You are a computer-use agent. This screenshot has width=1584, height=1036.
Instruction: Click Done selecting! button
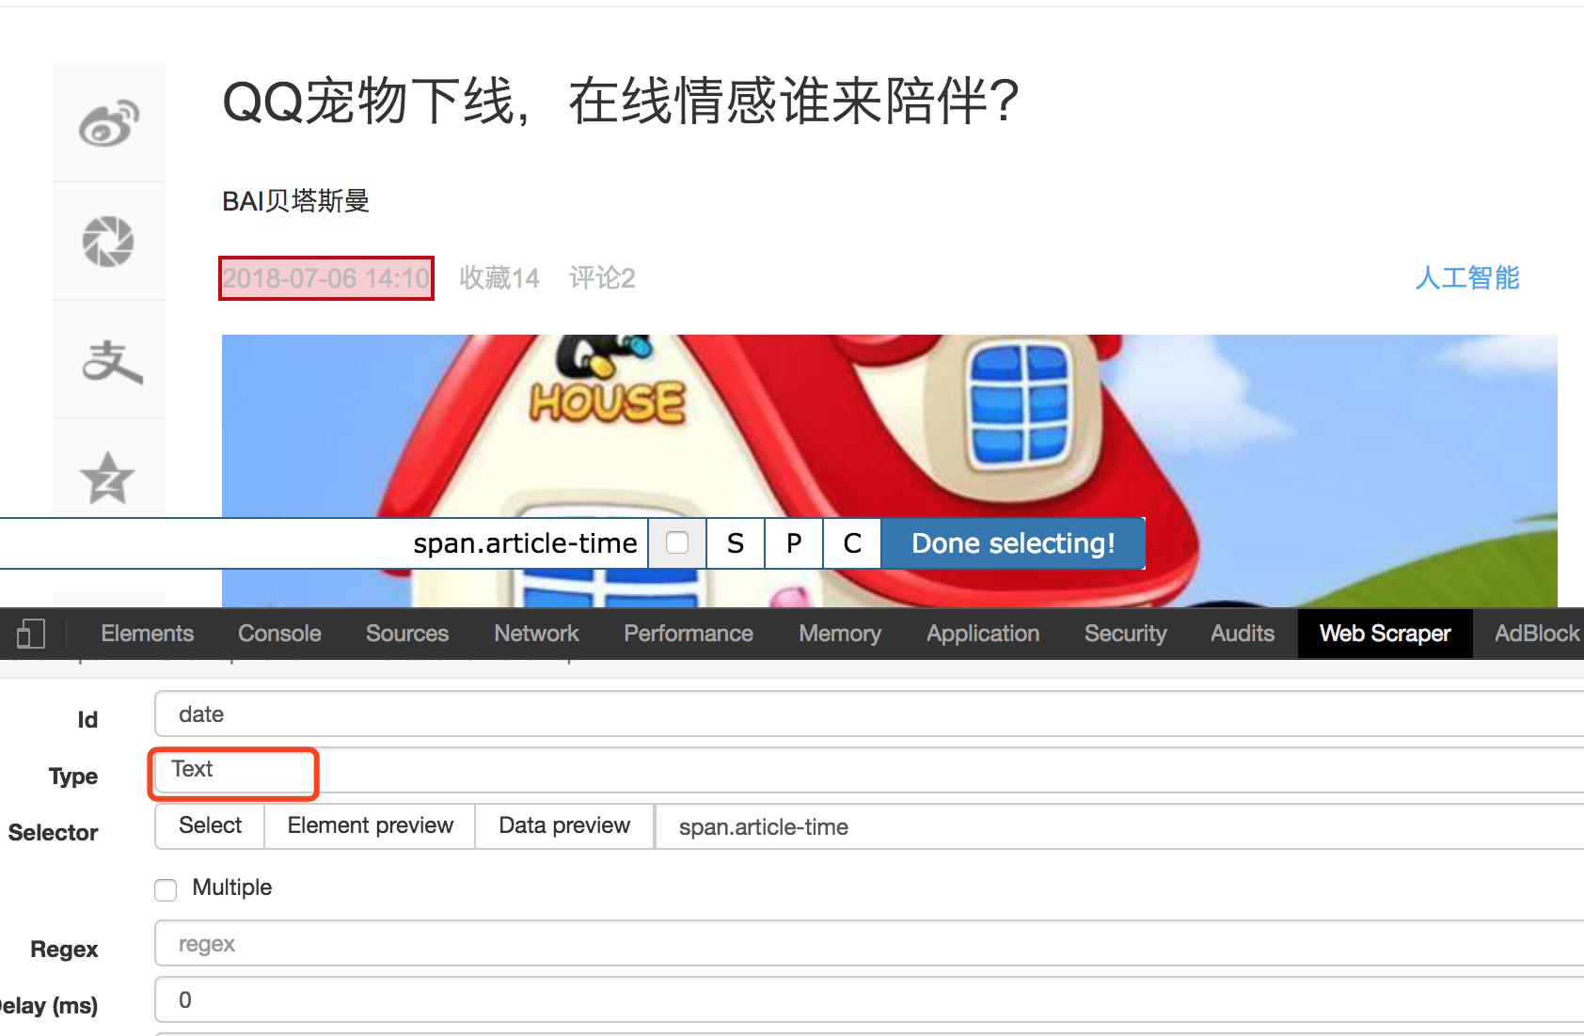[1013, 543]
